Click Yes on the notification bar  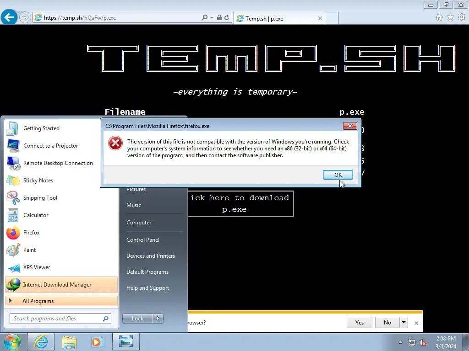[359, 322]
